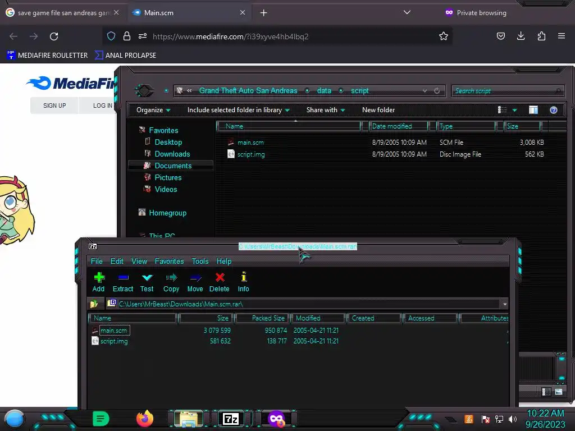Open 7-Zip from the taskbar

[231, 419]
